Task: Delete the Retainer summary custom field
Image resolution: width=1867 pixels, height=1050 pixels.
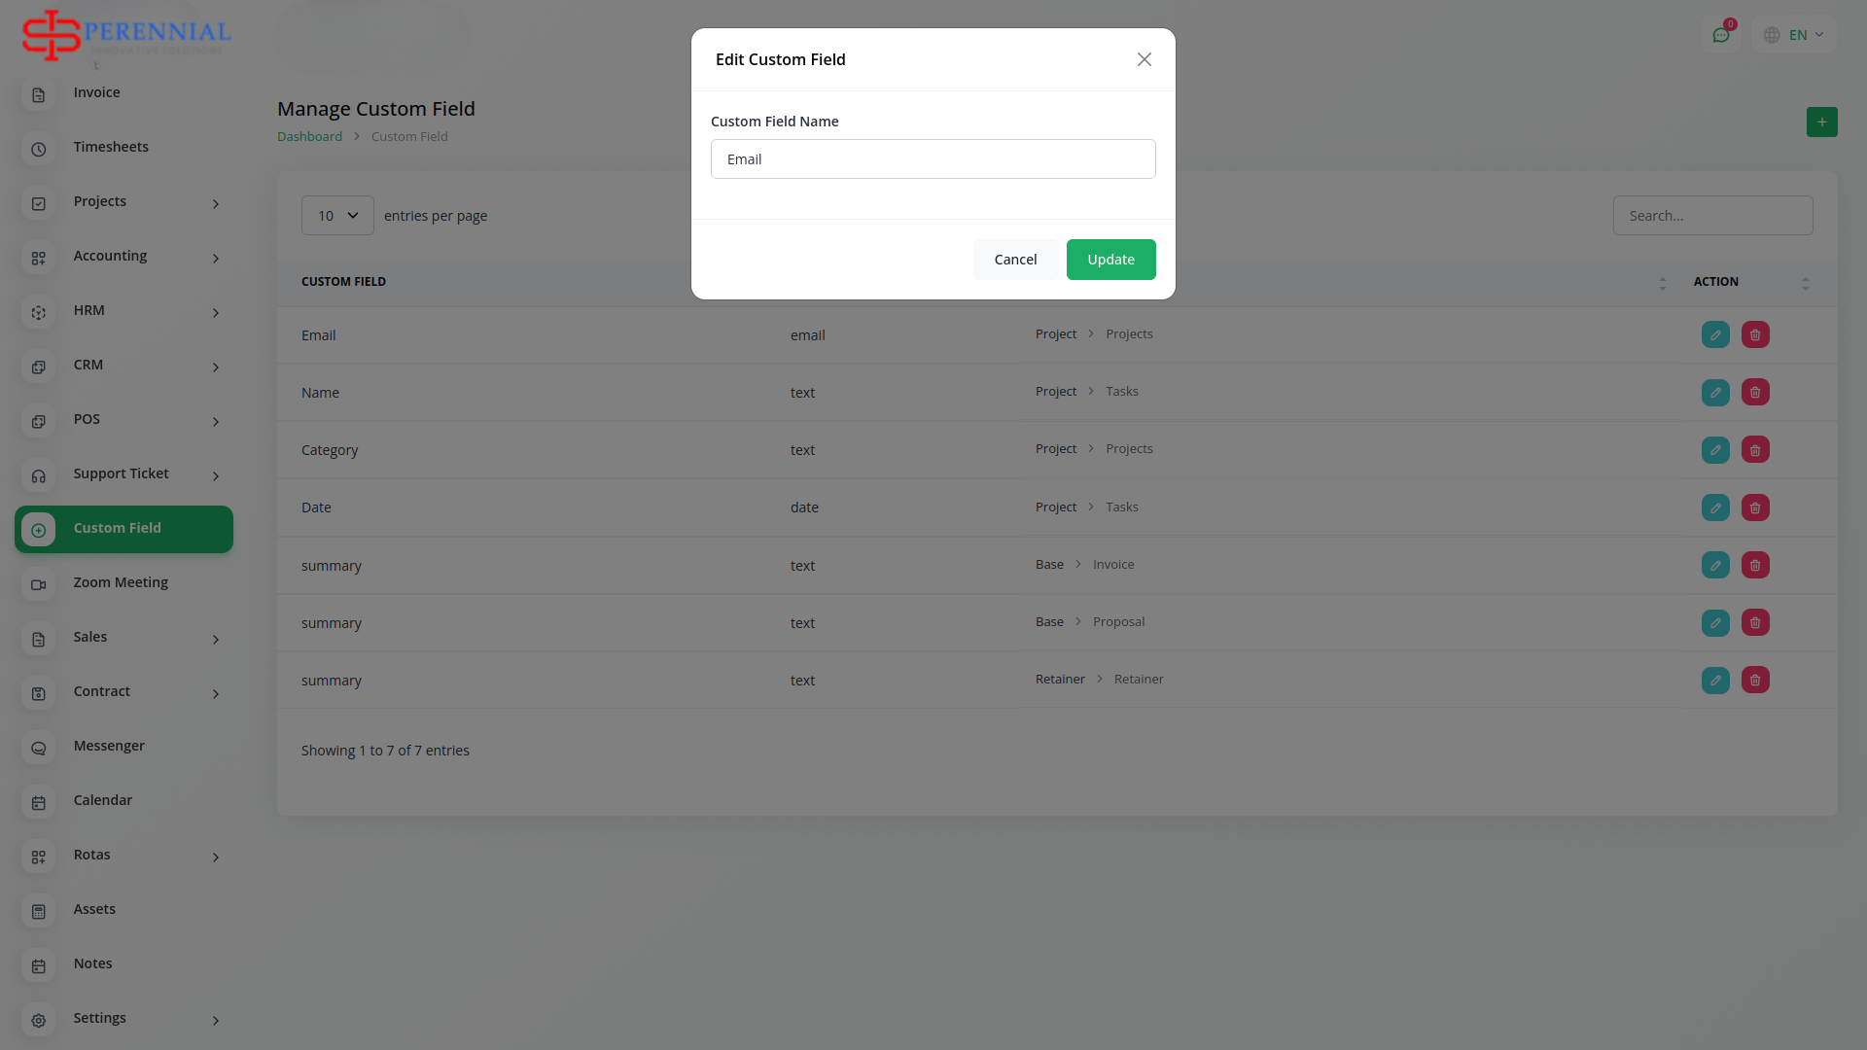Action: coord(1755,681)
